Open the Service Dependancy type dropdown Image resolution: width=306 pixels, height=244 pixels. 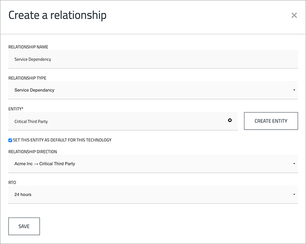coord(153,90)
